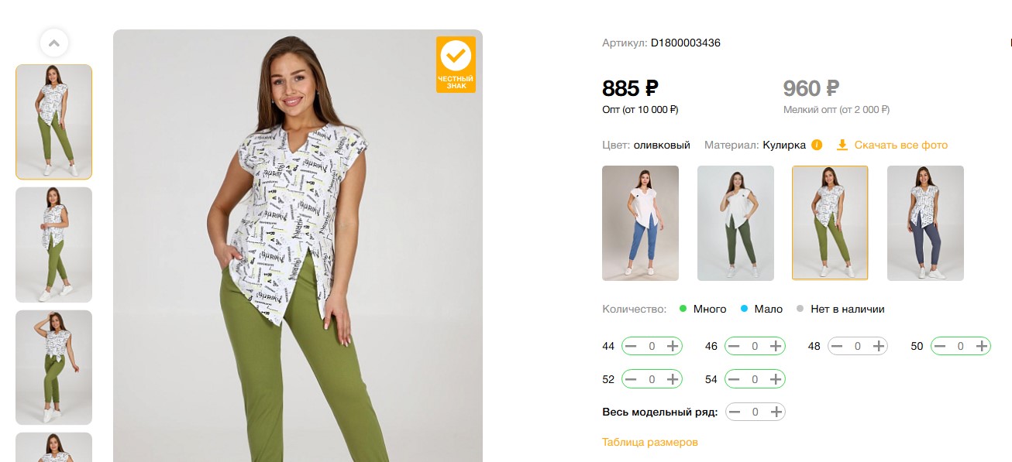
Task: Click the Честный знак badge icon
Action: pos(456,64)
